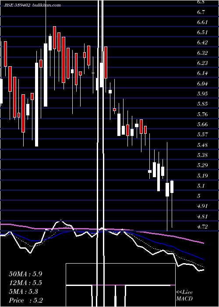Click the 5.38 price axis label
This screenshot has height=307, width=219.
[202, 155]
